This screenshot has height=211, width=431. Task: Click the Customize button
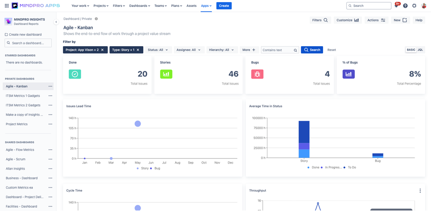[x=348, y=20]
